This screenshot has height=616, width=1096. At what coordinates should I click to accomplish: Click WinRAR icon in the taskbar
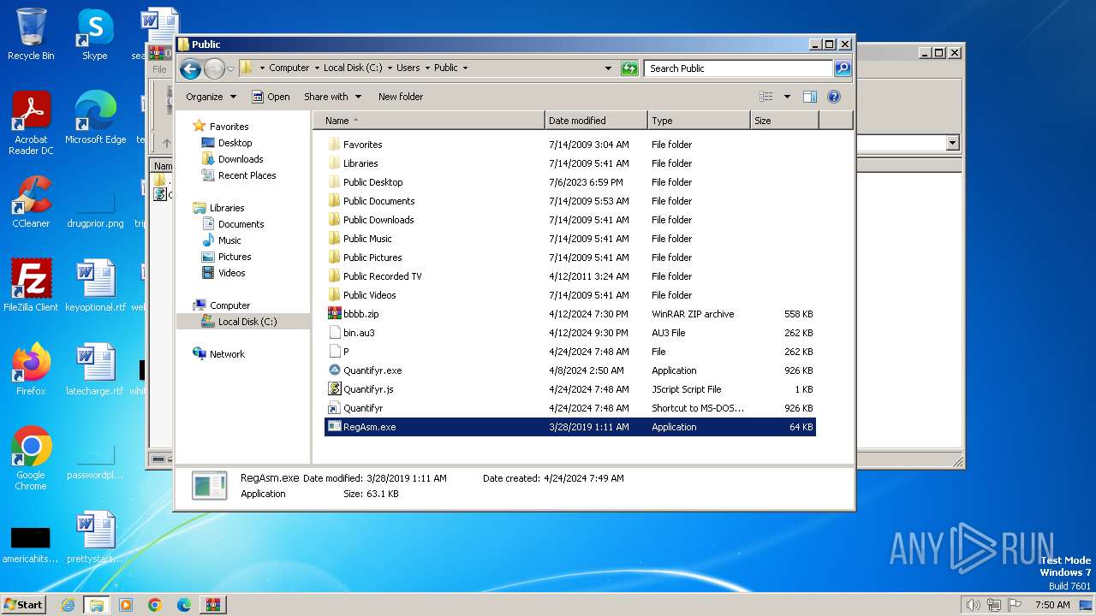pyautogui.click(x=212, y=605)
